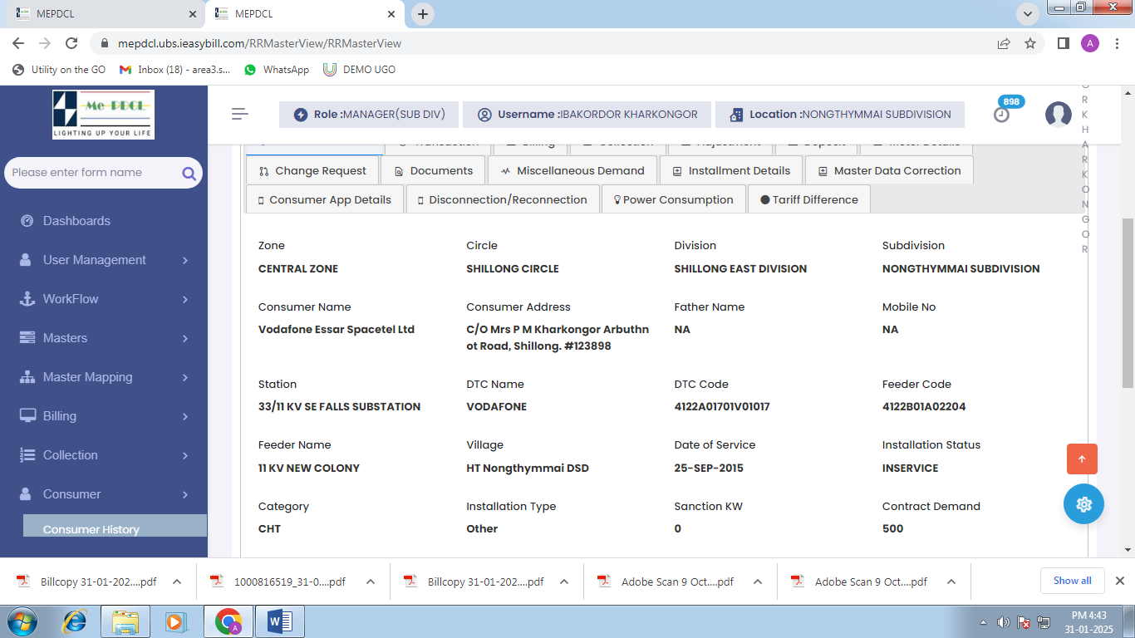
Task: Close the downloads bar
Action: tap(1119, 581)
